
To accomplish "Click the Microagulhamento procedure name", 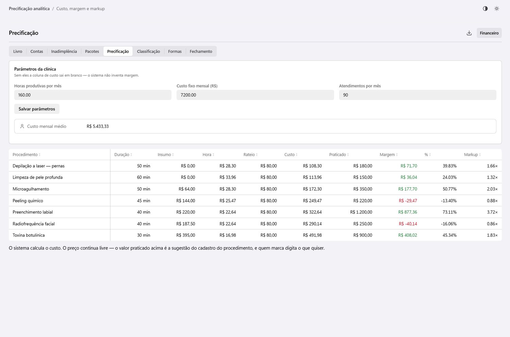I will tap(31, 189).
